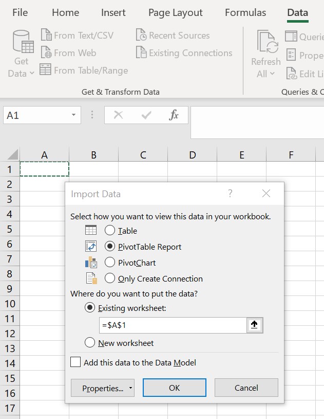Click the collapse dialog range selector icon
The width and height of the screenshot is (324, 419).
(x=254, y=325)
